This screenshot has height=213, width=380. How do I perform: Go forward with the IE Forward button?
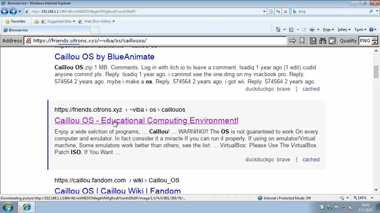pos(13,12)
